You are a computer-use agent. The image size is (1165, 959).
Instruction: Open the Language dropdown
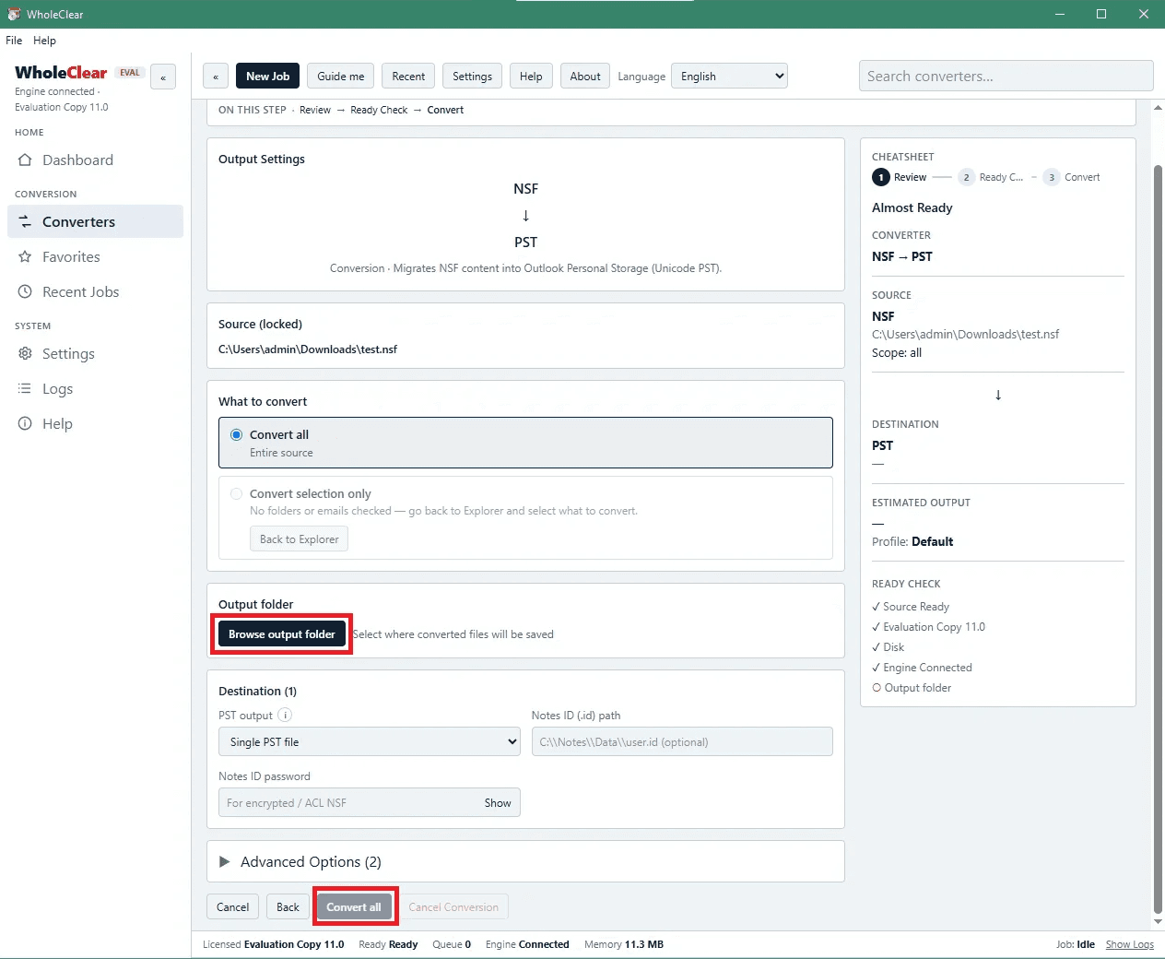730,77
